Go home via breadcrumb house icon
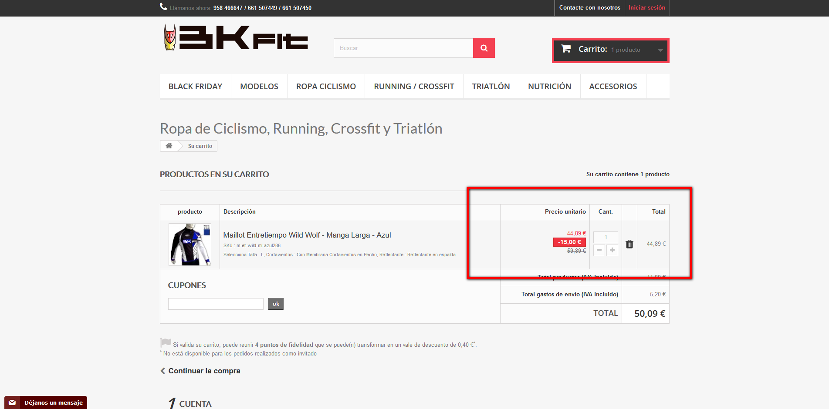Viewport: 829px width, 409px height. [x=169, y=146]
